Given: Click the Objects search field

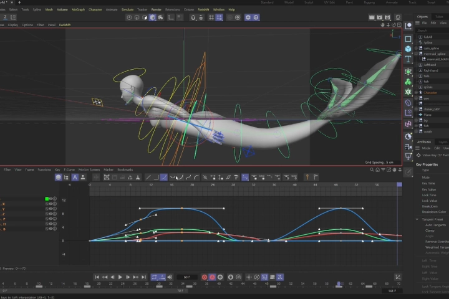Looking at the screenshot, I should click(x=432, y=31).
